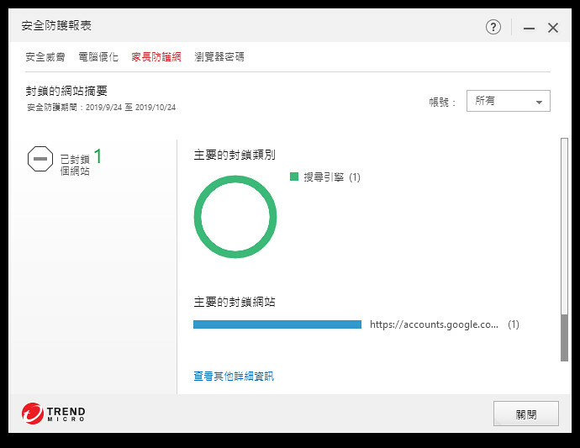The height and width of the screenshot is (448, 580).
Task: Click the blocked sites stop-sign icon
Action: coord(40,159)
